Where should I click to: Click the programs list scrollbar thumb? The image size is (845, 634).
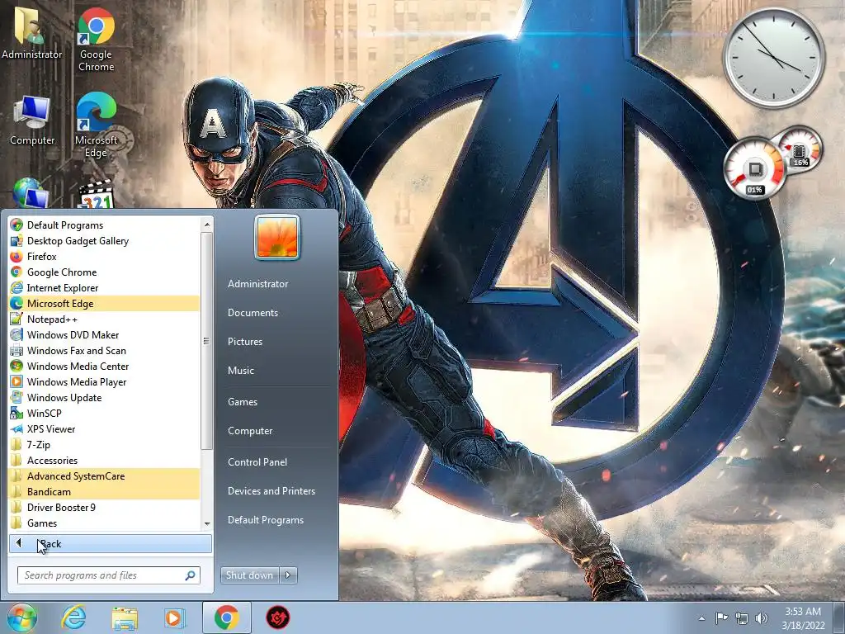pyautogui.click(x=206, y=341)
